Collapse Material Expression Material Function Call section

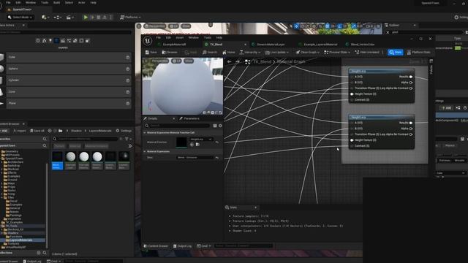[x=145, y=132]
